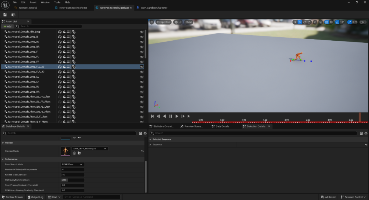Toggle scale snapping in viewport toolbar
The width and height of the screenshot is (369, 200).
click(x=349, y=22)
